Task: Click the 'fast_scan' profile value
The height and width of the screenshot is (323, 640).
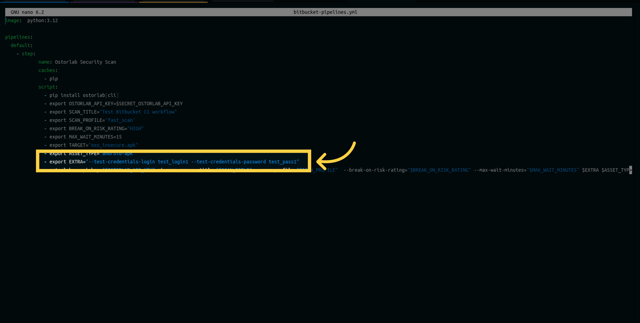Action: click(x=120, y=120)
